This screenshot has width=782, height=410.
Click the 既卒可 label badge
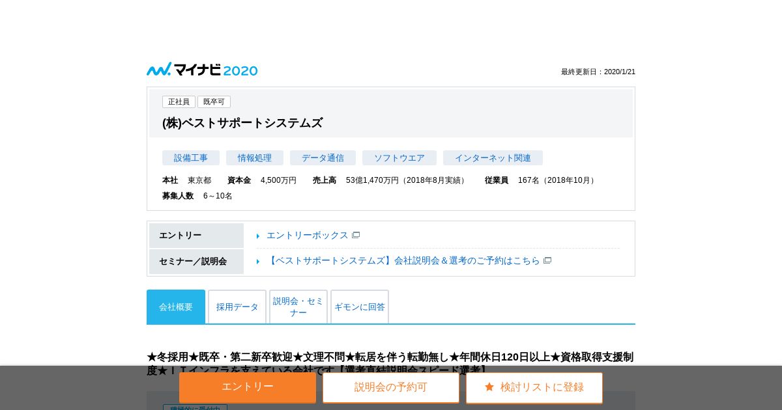pos(214,102)
